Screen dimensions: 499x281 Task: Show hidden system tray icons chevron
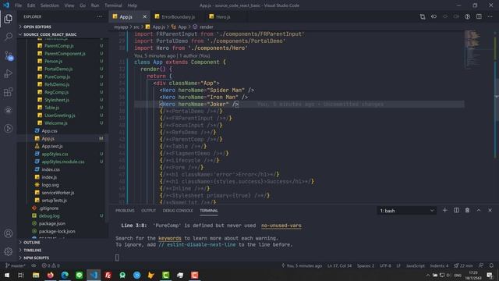(428, 276)
